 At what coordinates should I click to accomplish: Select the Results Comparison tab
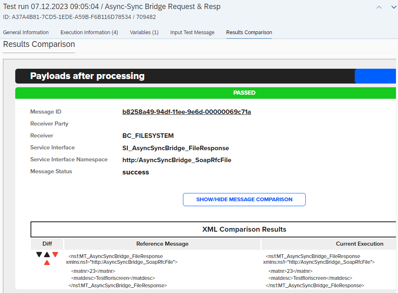249,33
